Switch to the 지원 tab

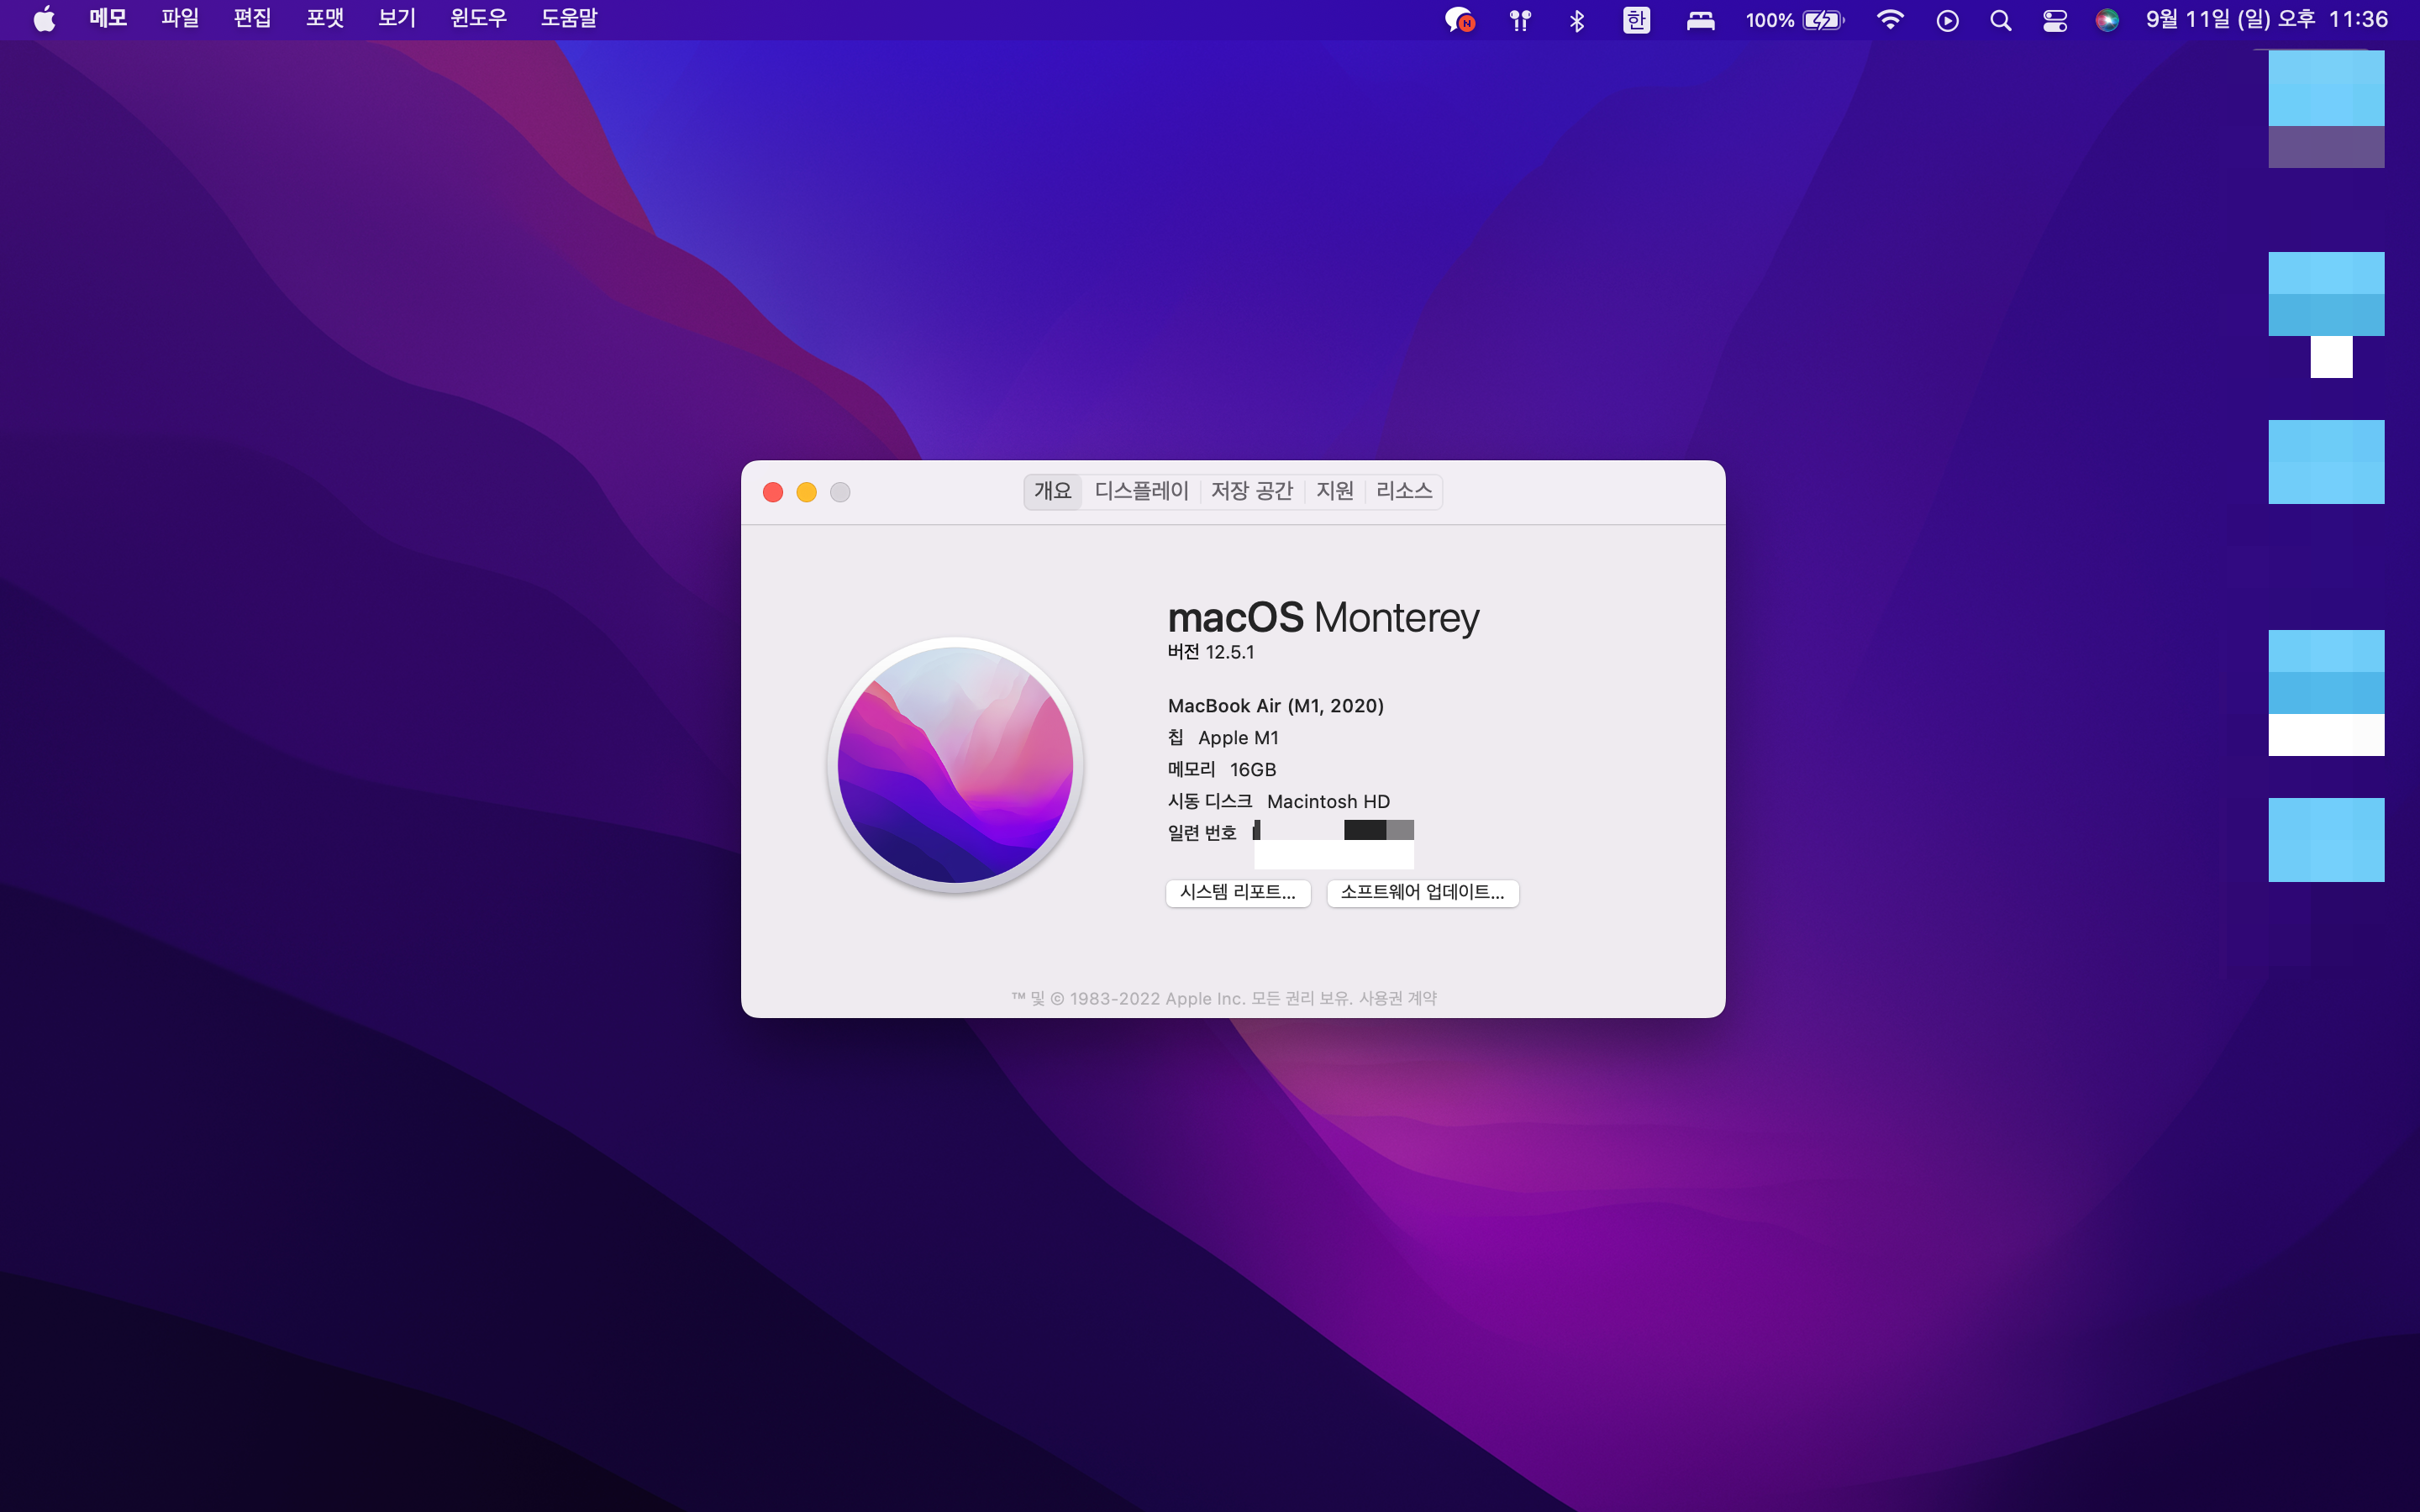pos(1335,491)
